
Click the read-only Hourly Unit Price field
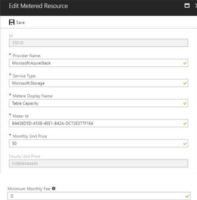(x=98, y=163)
